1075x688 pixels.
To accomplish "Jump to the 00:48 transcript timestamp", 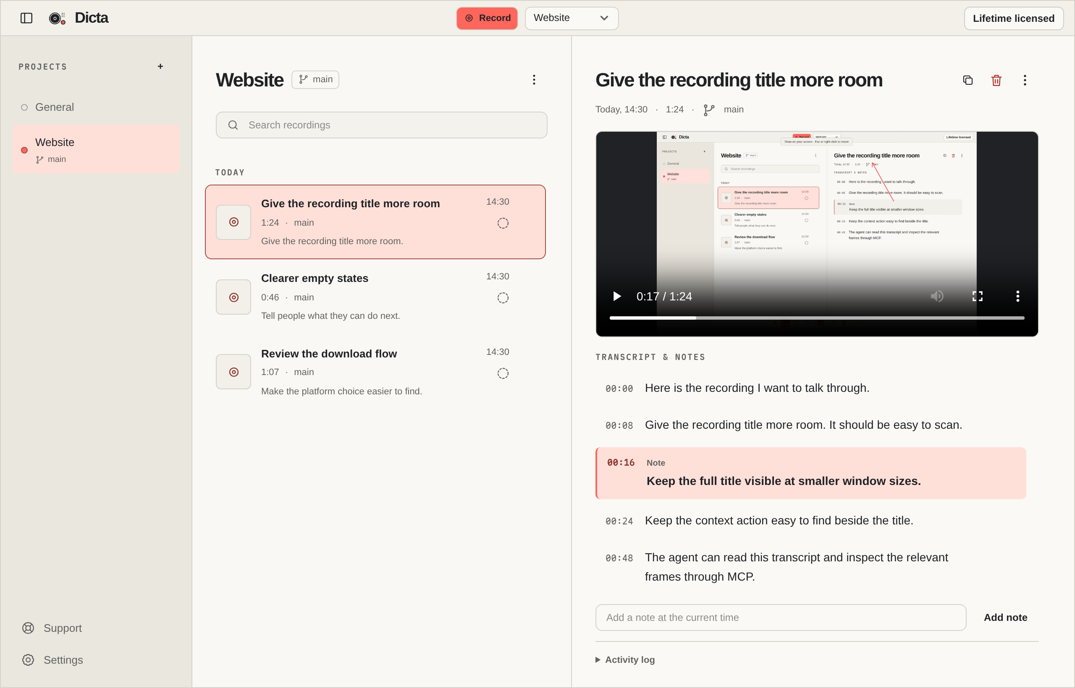I will click(619, 558).
